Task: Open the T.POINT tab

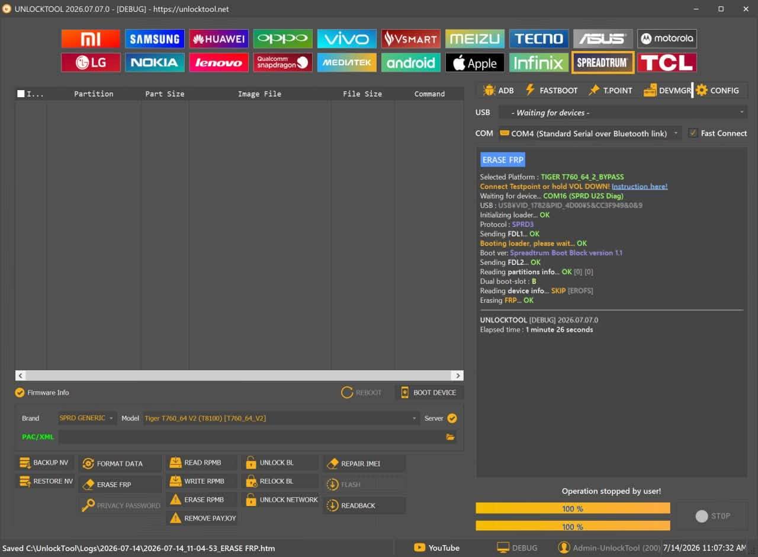Action: [x=610, y=90]
